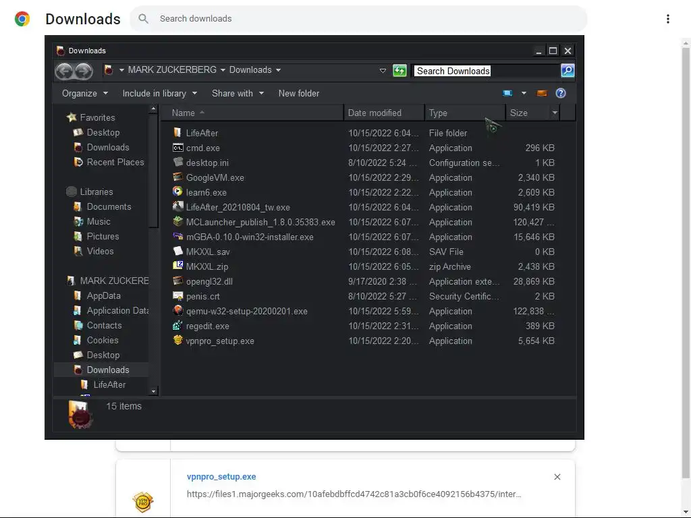Image resolution: width=691 pixels, height=518 pixels.
Task: Open views options dropdown arrow
Action: coord(524,93)
